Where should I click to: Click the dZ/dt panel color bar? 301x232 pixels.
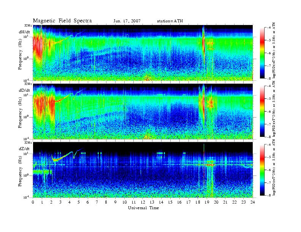(262, 170)
